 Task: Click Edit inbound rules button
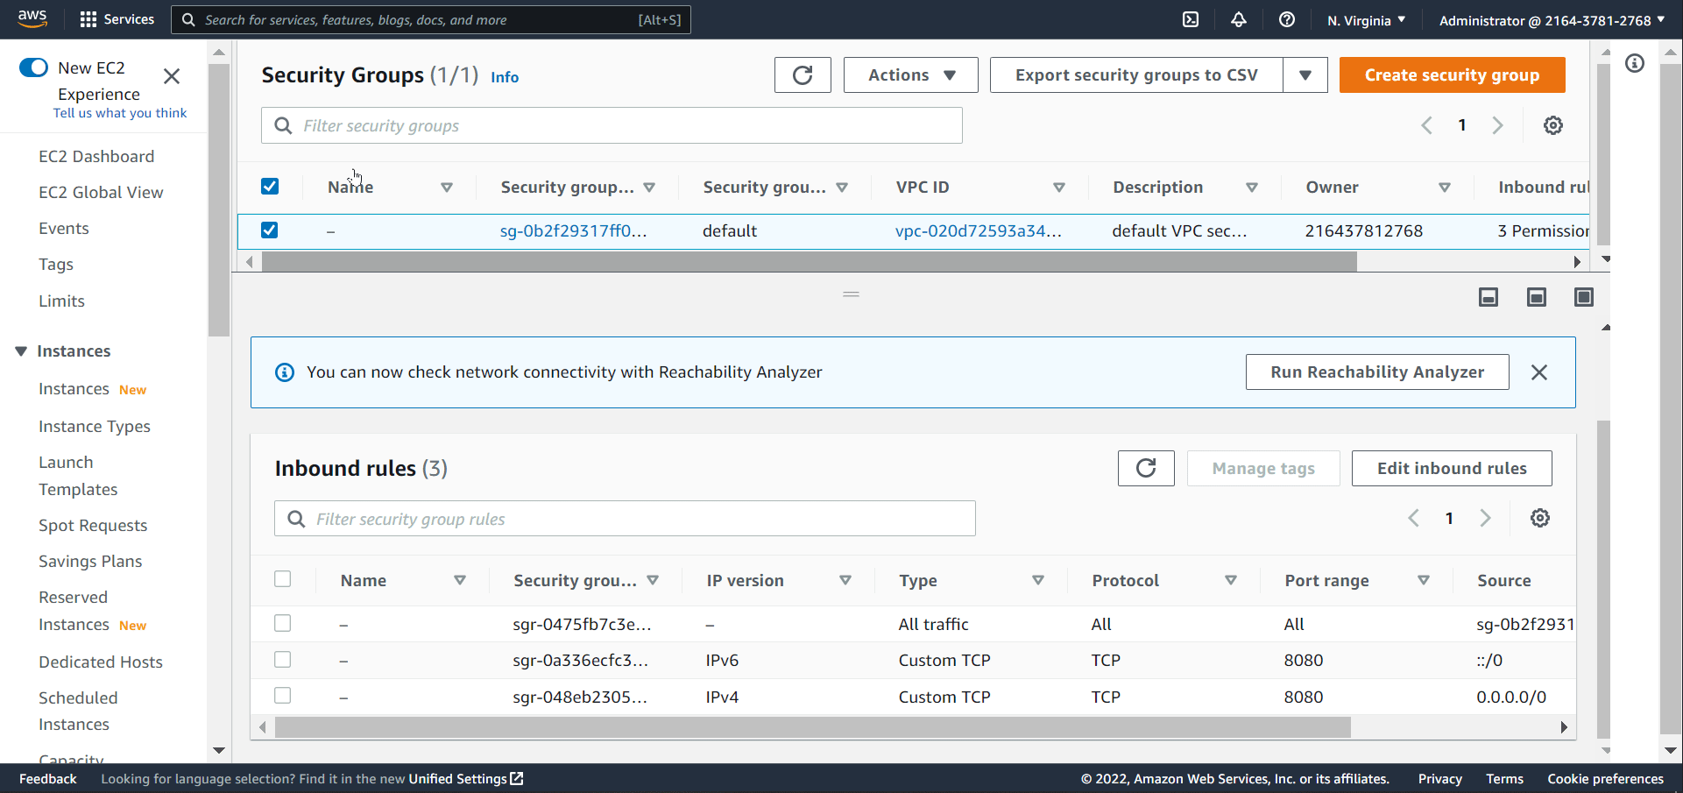click(1451, 468)
